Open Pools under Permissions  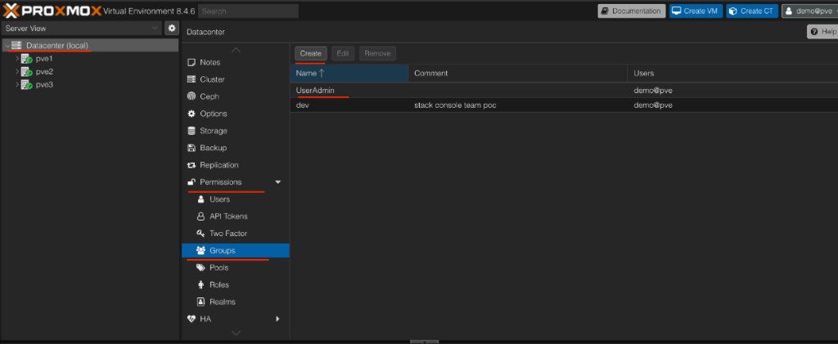(x=235, y=268)
